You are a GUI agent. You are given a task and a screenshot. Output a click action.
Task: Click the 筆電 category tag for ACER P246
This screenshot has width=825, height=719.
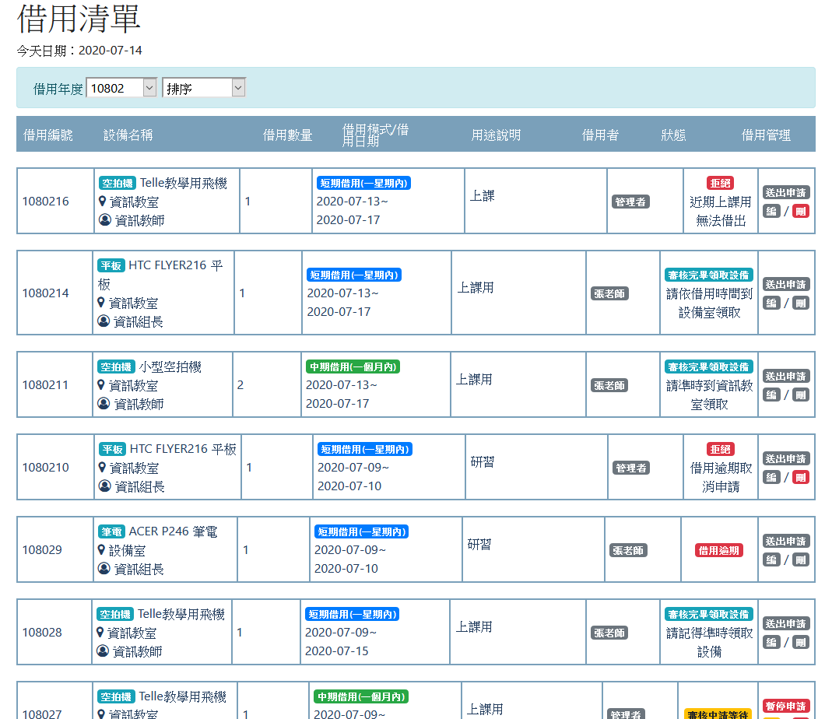[111, 532]
